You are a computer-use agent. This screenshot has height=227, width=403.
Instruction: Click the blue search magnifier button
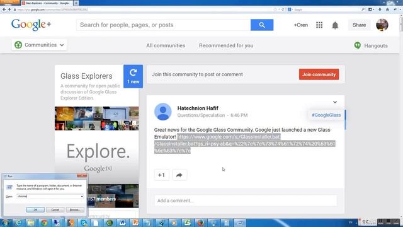(262, 25)
